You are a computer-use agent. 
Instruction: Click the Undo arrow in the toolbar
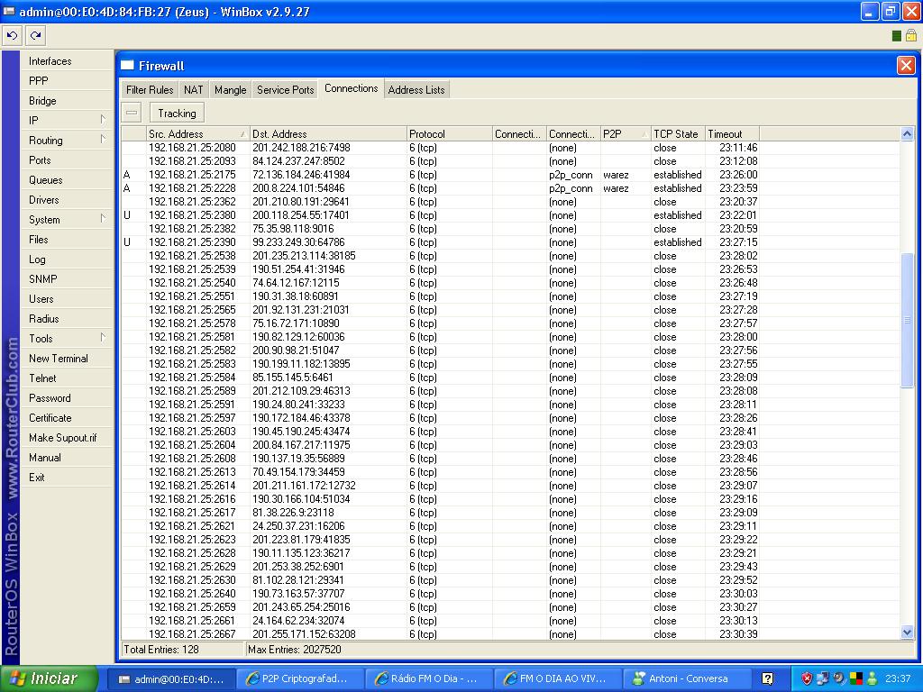click(x=12, y=36)
